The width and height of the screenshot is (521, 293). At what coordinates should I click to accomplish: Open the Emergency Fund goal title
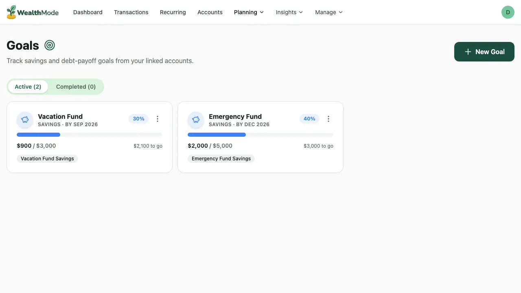click(x=235, y=116)
